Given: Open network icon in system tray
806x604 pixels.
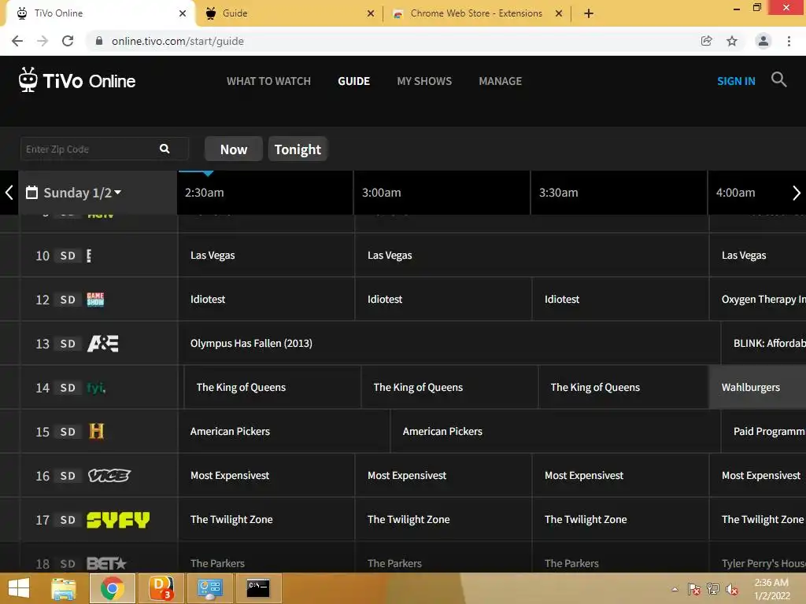Looking at the screenshot, I should (712, 589).
